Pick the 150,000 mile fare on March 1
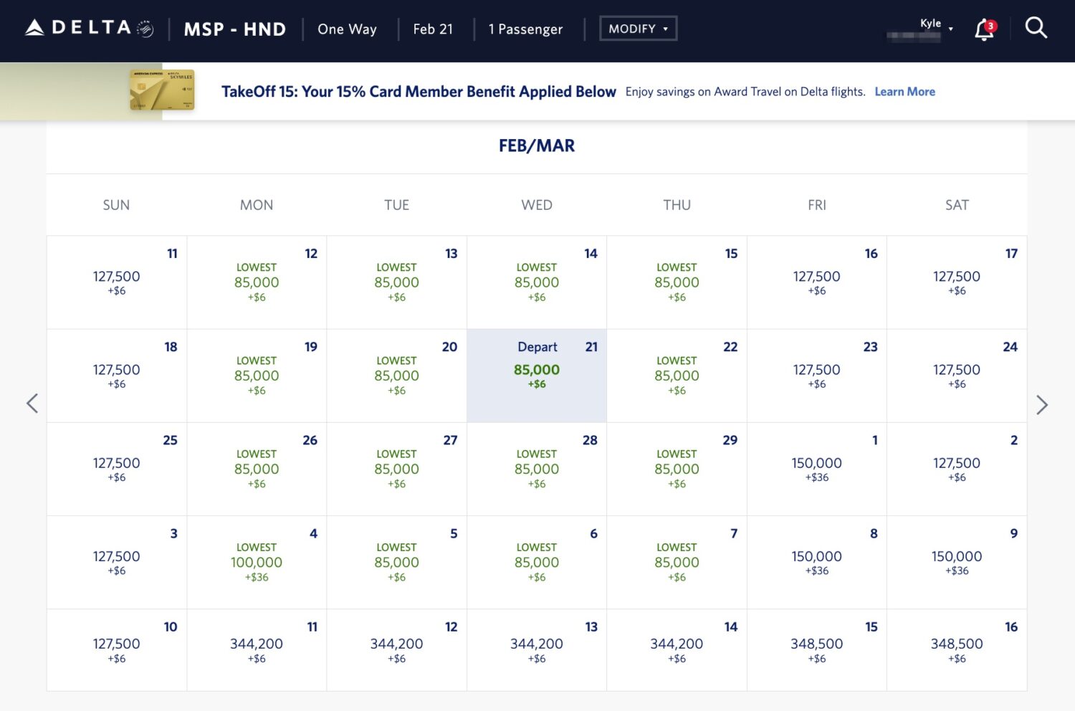The image size is (1075, 711). click(816, 469)
